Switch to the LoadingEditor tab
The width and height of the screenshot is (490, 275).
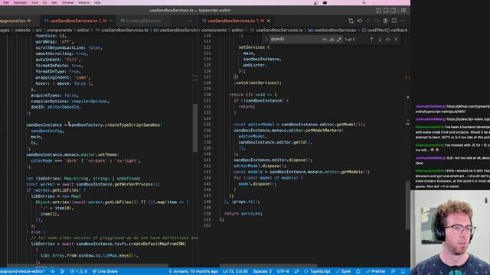(x=144, y=21)
